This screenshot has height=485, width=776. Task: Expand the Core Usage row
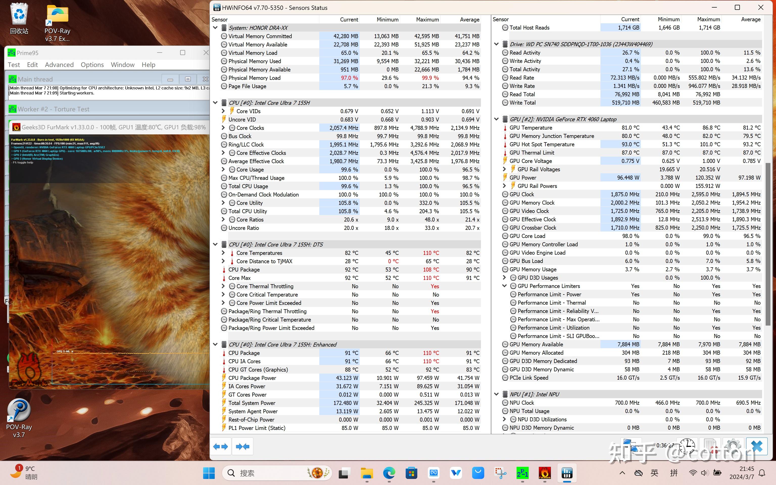223,169
